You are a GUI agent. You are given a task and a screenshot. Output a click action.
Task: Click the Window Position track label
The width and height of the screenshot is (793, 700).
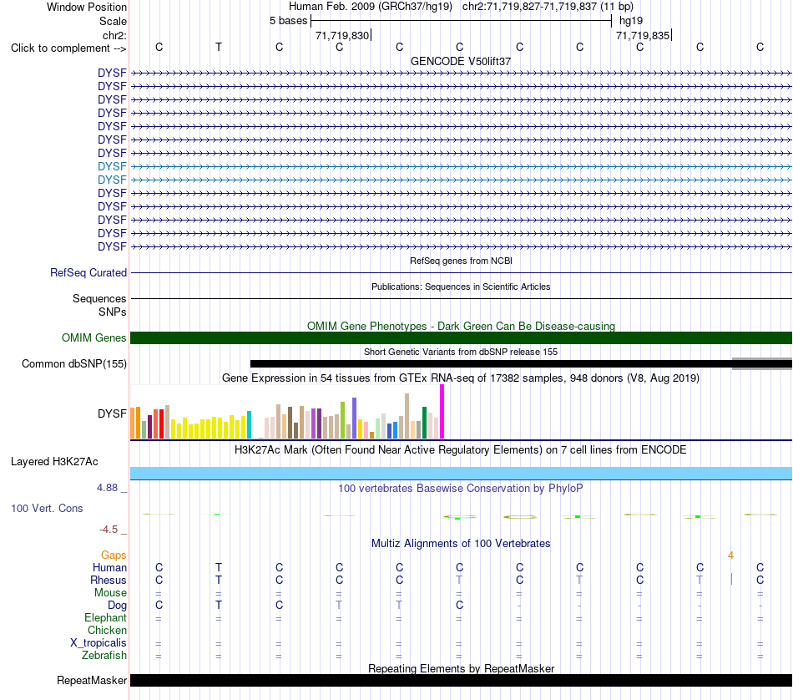click(87, 7)
